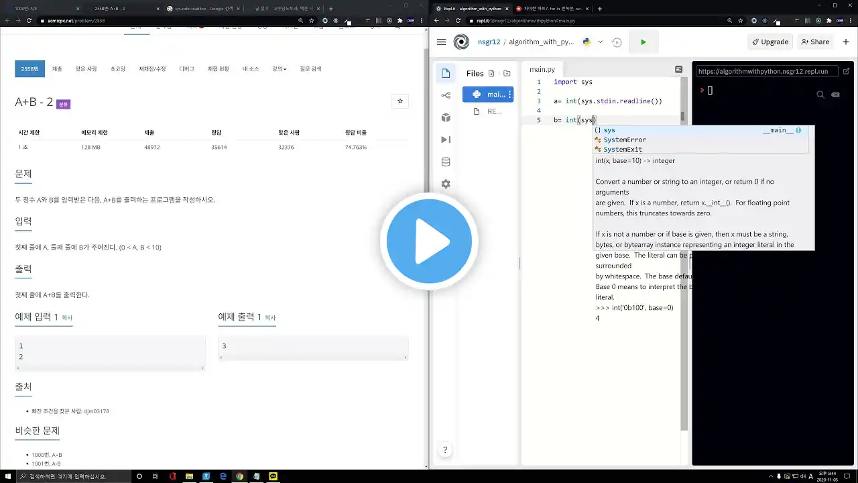The width and height of the screenshot is (858, 483).
Task: Copy example input 1 with 복사 link
Action: (x=67, y=317)
